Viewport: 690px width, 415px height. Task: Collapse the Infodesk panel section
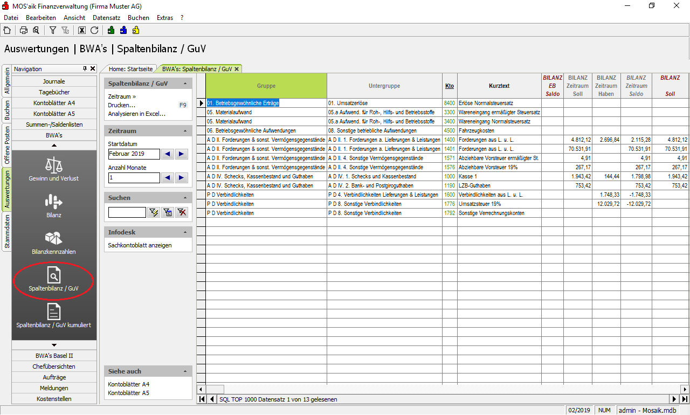[x=185, y=232]
